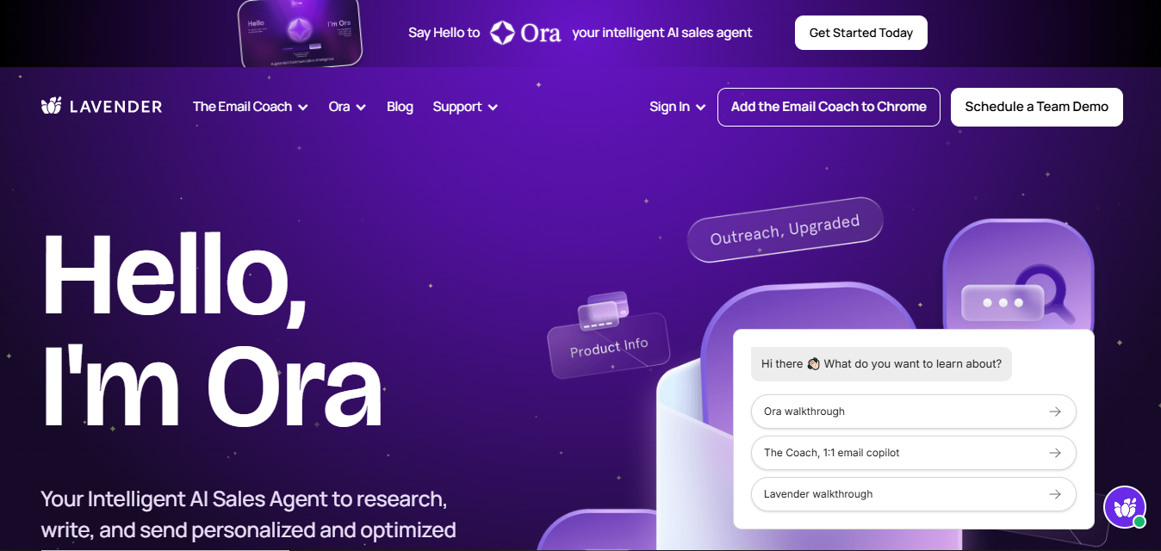Click arrow icon on The Coach row
This screenshot has height=551, width=1161.
[1055, 453]
